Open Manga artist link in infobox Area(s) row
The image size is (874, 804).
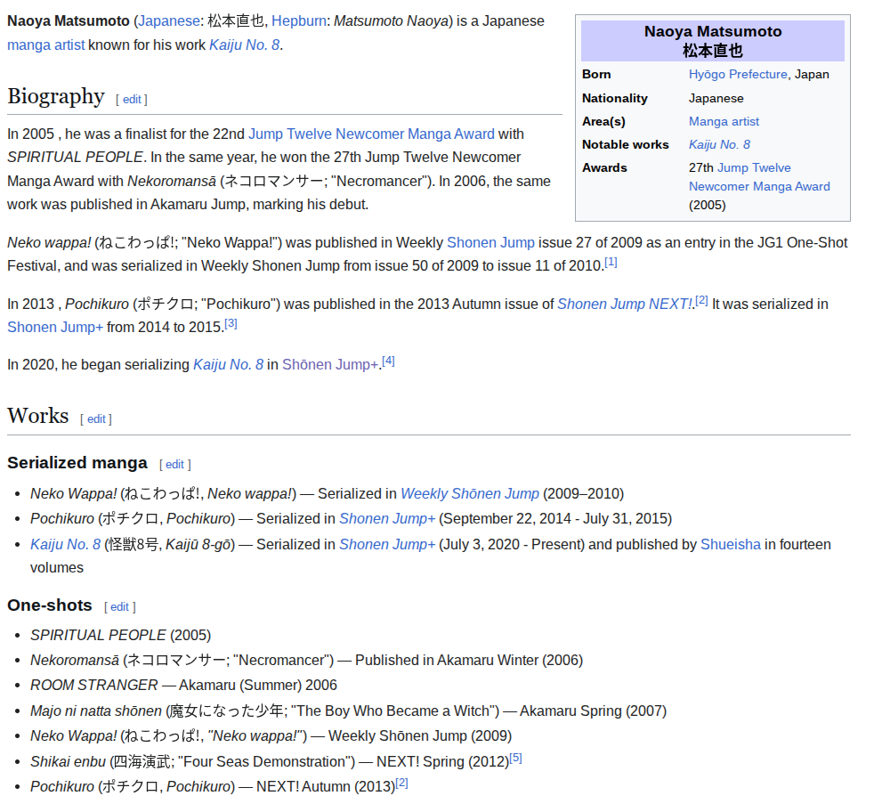tap(724, 122)
